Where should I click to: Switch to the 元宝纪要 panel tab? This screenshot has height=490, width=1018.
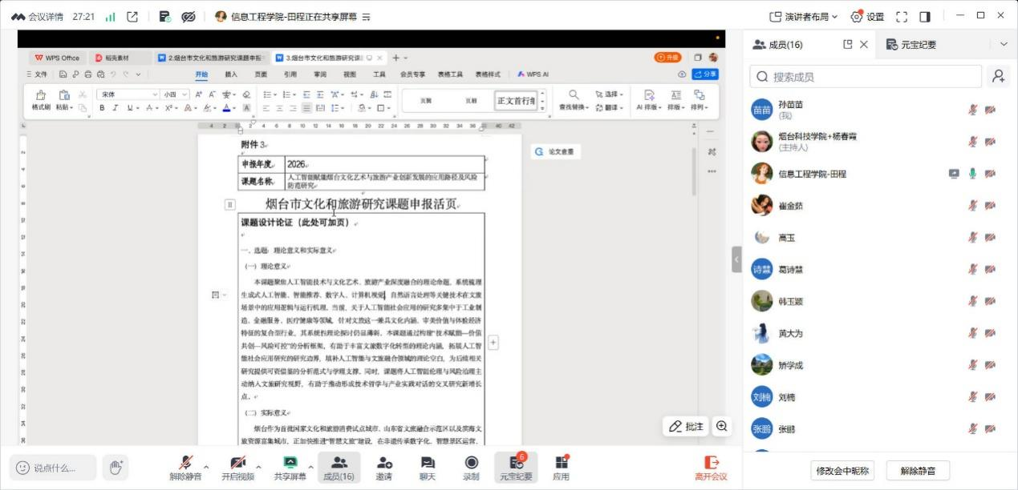(911, 45)
